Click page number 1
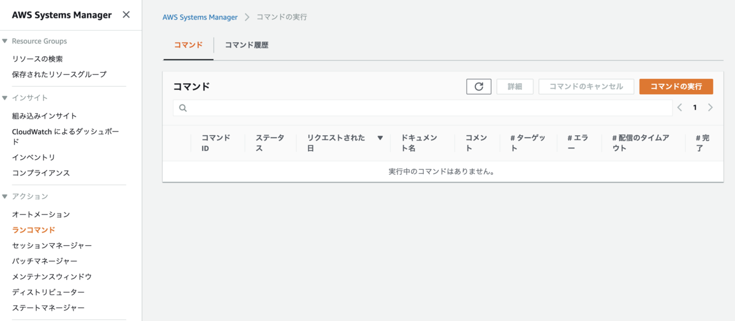 (x=695, y=108)
